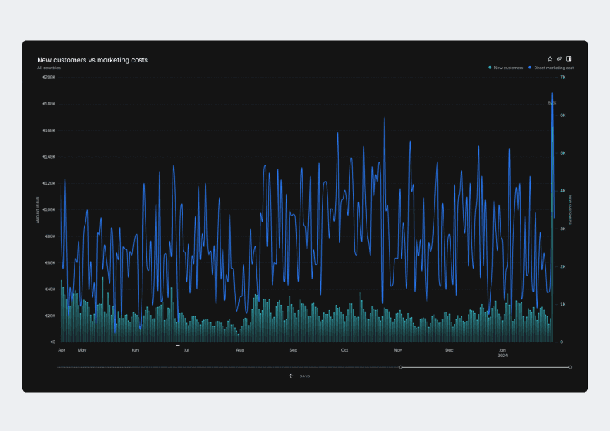Viewport: 610px width, 431px height.
Task: Click the Nov label on the x-axis
Action: pyautogui.click(x=397, y=350)
